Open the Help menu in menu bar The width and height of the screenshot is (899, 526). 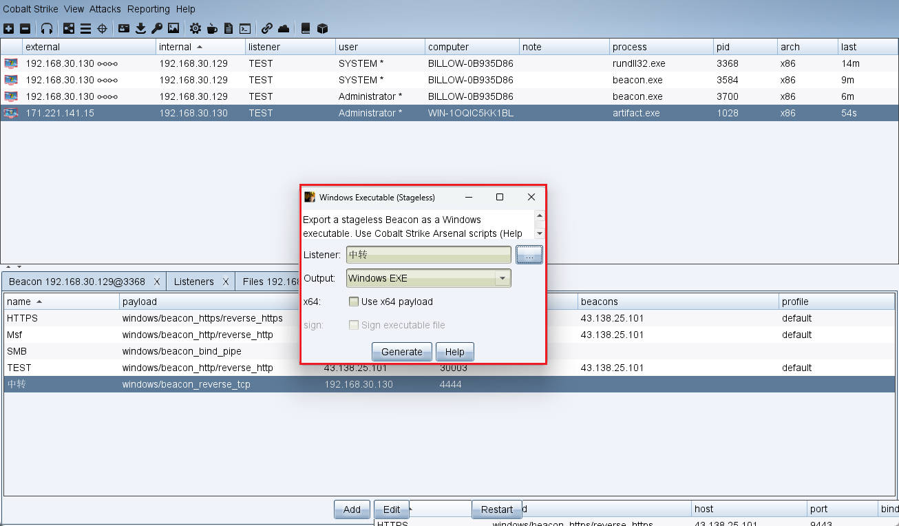click(186, 9)
